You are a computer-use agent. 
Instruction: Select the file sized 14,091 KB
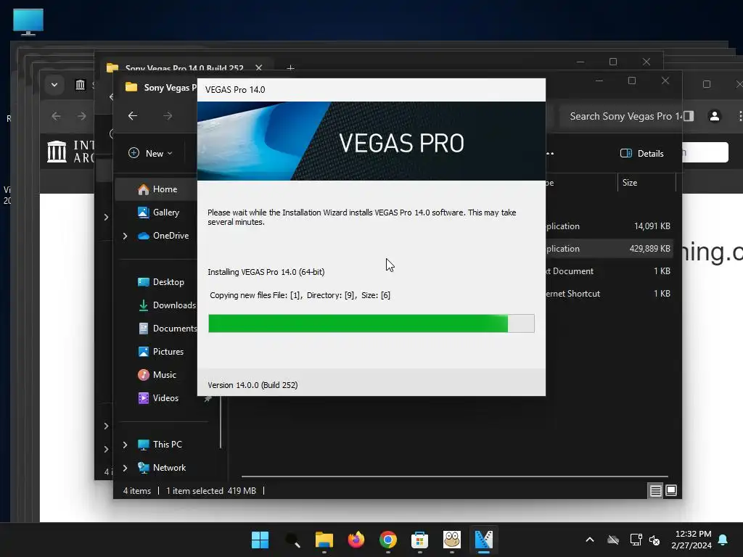[609, 226]
